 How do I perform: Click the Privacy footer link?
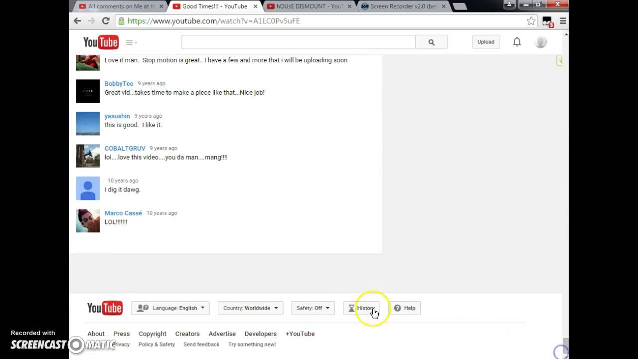[x=121, y=345]
